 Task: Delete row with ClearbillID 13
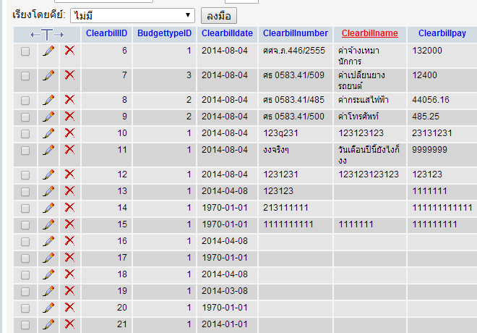69,190
